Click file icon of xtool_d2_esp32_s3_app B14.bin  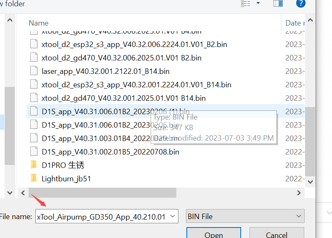click(34, 84)
